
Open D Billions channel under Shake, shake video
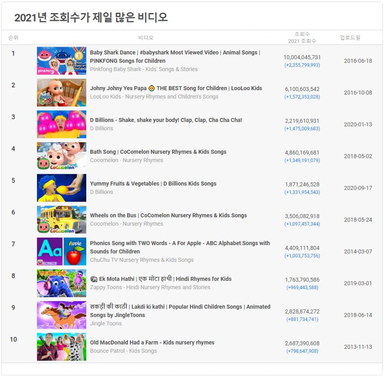click(x=101, y=128)
